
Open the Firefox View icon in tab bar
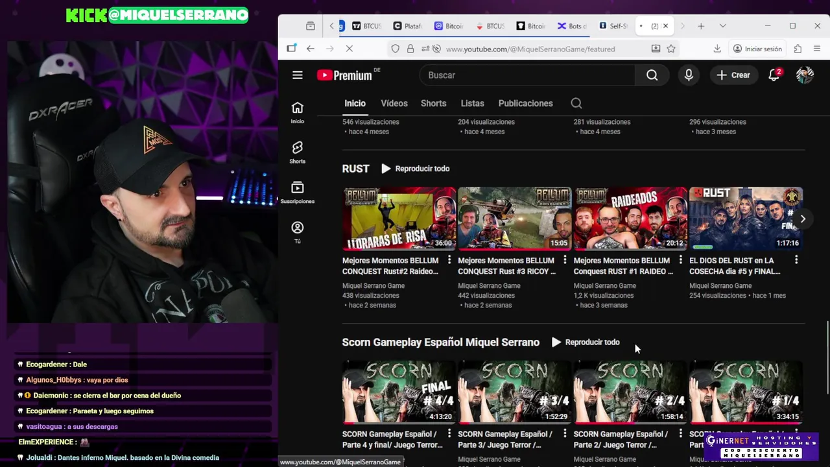pos(311,26)
